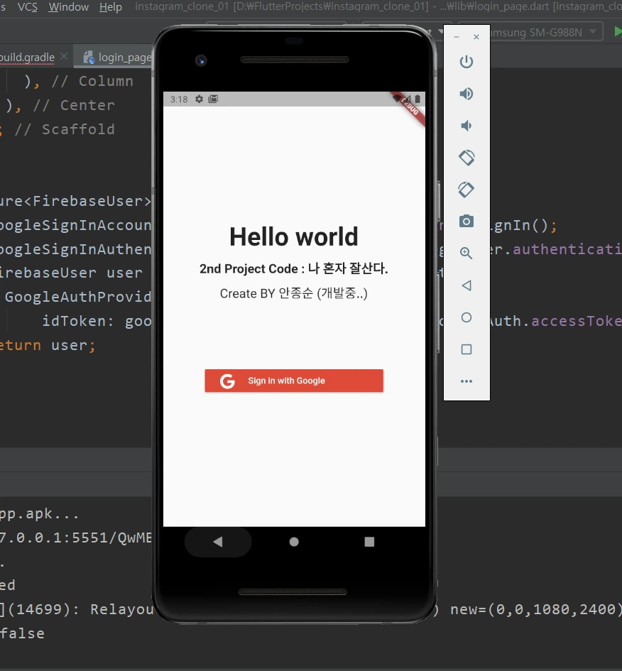Click the '2nd Project Code' text line

coord(294,268)
